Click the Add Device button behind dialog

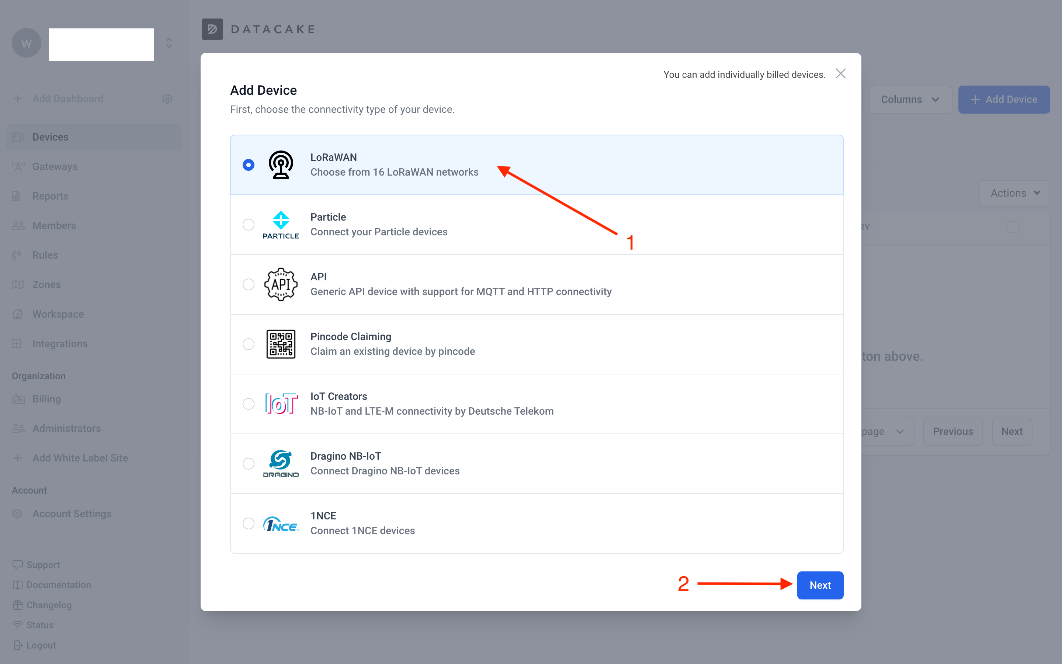click(1004, 99)
